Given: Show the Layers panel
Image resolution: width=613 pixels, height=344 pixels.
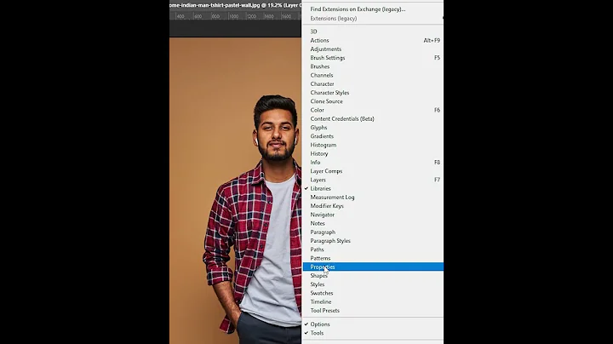Looking at the screenshot, I should click(x=373, y=180).
